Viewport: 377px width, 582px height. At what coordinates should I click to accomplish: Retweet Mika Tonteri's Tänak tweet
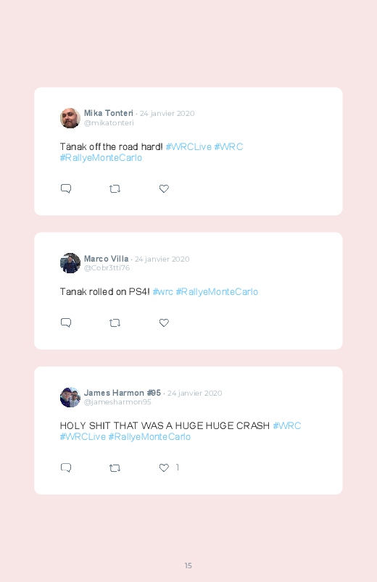(x=115, y=189)
